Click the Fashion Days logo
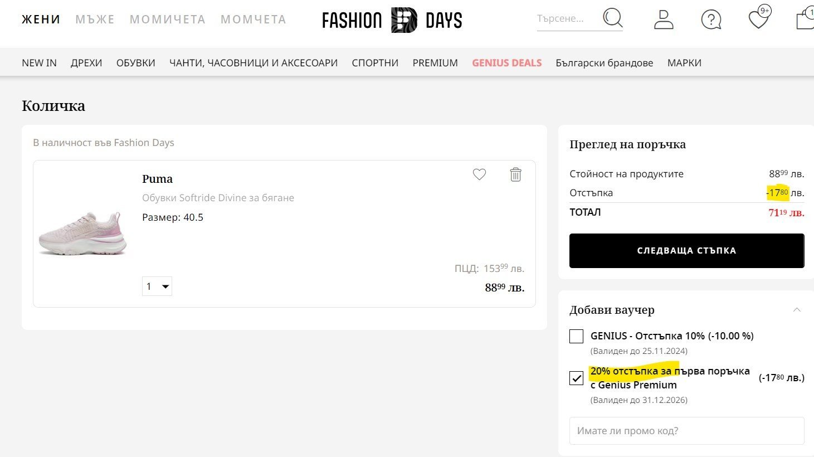The height and width of the screenshot is (457, 814). click(x=392, y=21)
